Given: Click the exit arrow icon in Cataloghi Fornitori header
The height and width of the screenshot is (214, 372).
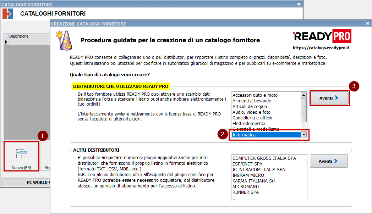Looking at the screenshot, I should pos(7,14).
